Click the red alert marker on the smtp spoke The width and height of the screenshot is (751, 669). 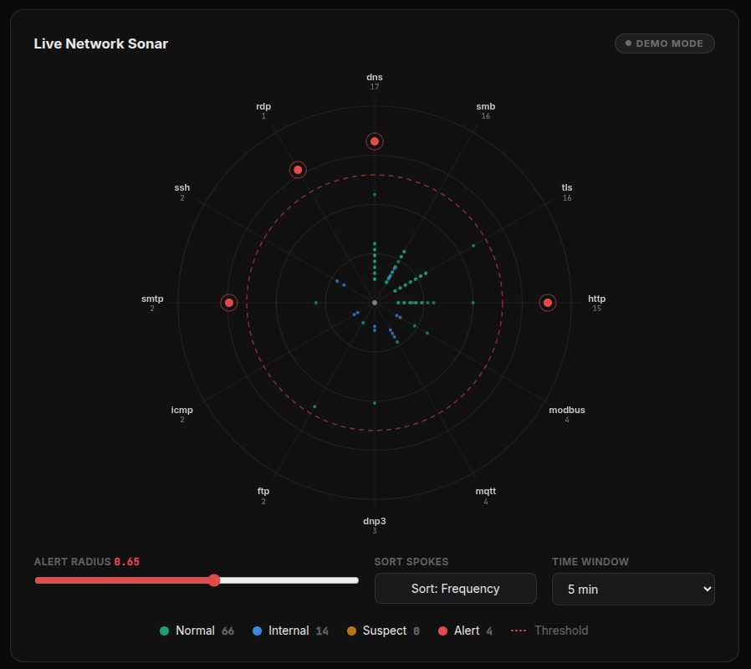point(229,303)
